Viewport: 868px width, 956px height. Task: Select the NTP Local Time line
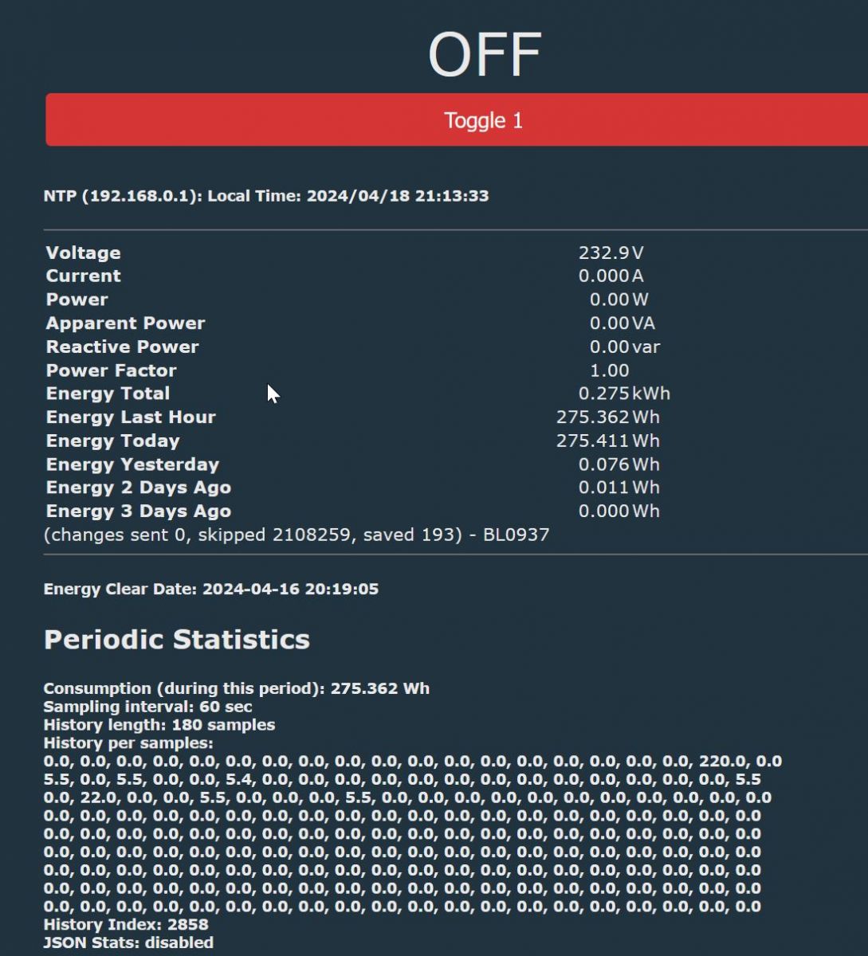266,196
